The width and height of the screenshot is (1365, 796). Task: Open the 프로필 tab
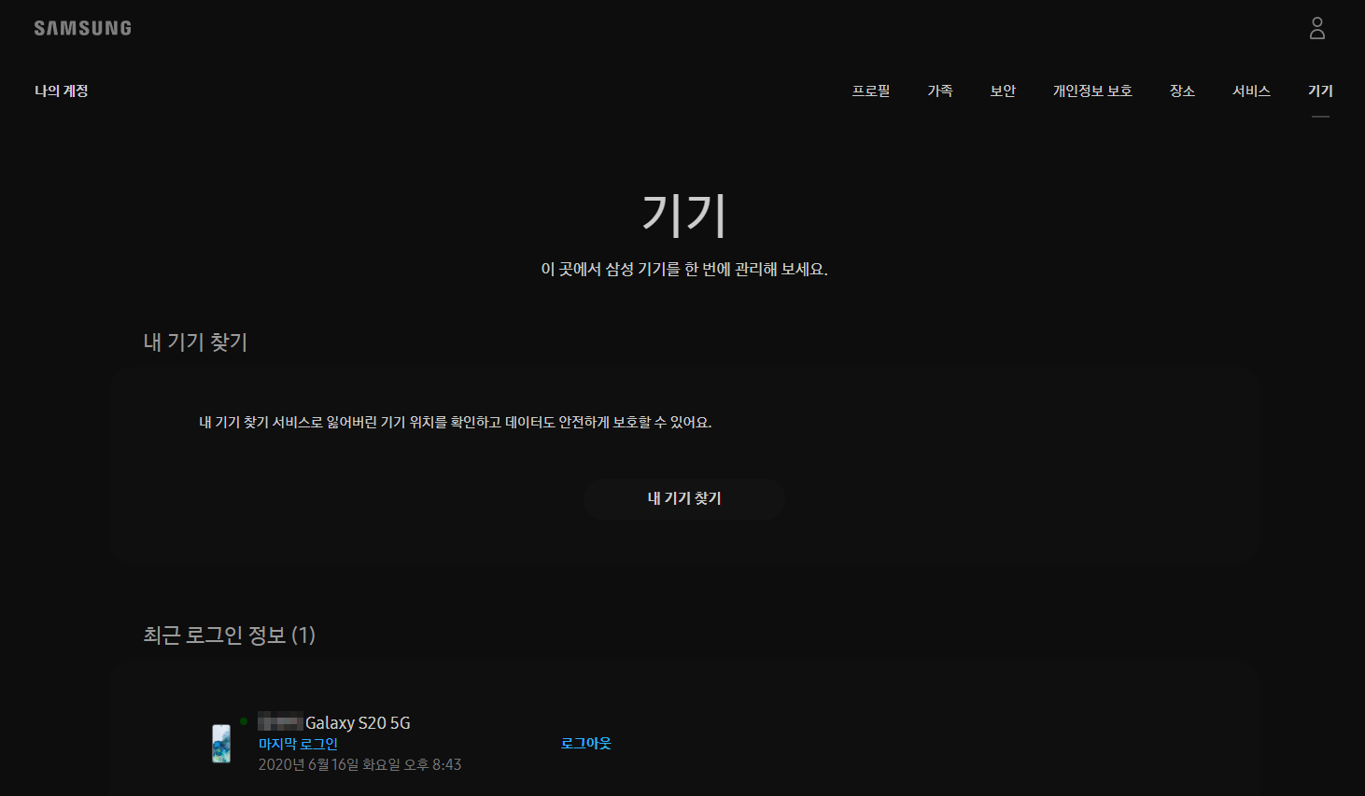coord(870,91)
